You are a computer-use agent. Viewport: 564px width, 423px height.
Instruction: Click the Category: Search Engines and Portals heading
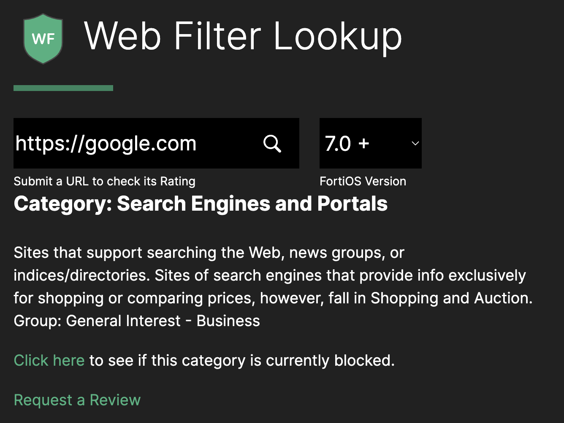(200, 204)
